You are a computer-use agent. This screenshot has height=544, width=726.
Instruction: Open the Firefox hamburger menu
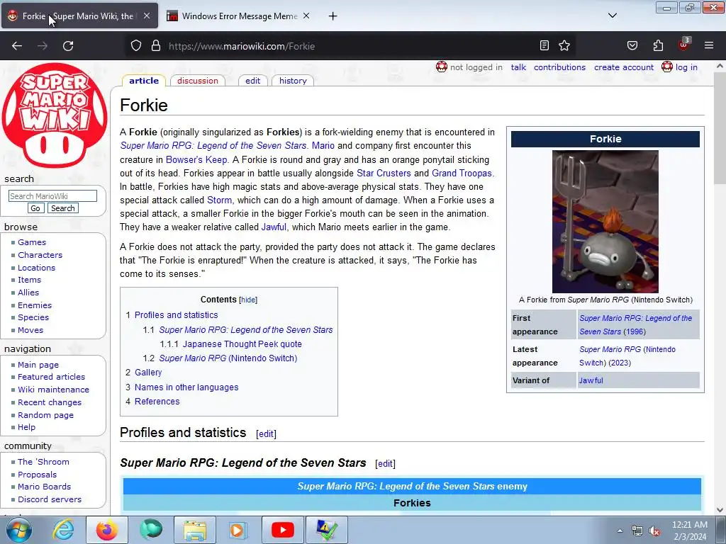709,45
